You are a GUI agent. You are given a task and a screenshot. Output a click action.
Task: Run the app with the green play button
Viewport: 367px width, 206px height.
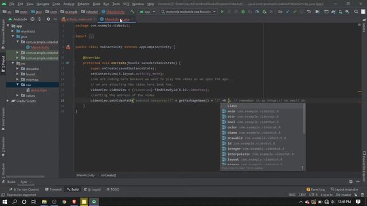[x=222, y=11]
